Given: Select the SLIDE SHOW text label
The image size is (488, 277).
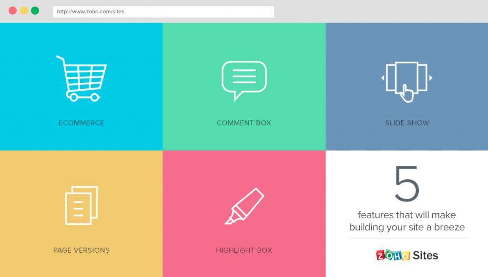Looking at the screenshot, I should 407,123.
